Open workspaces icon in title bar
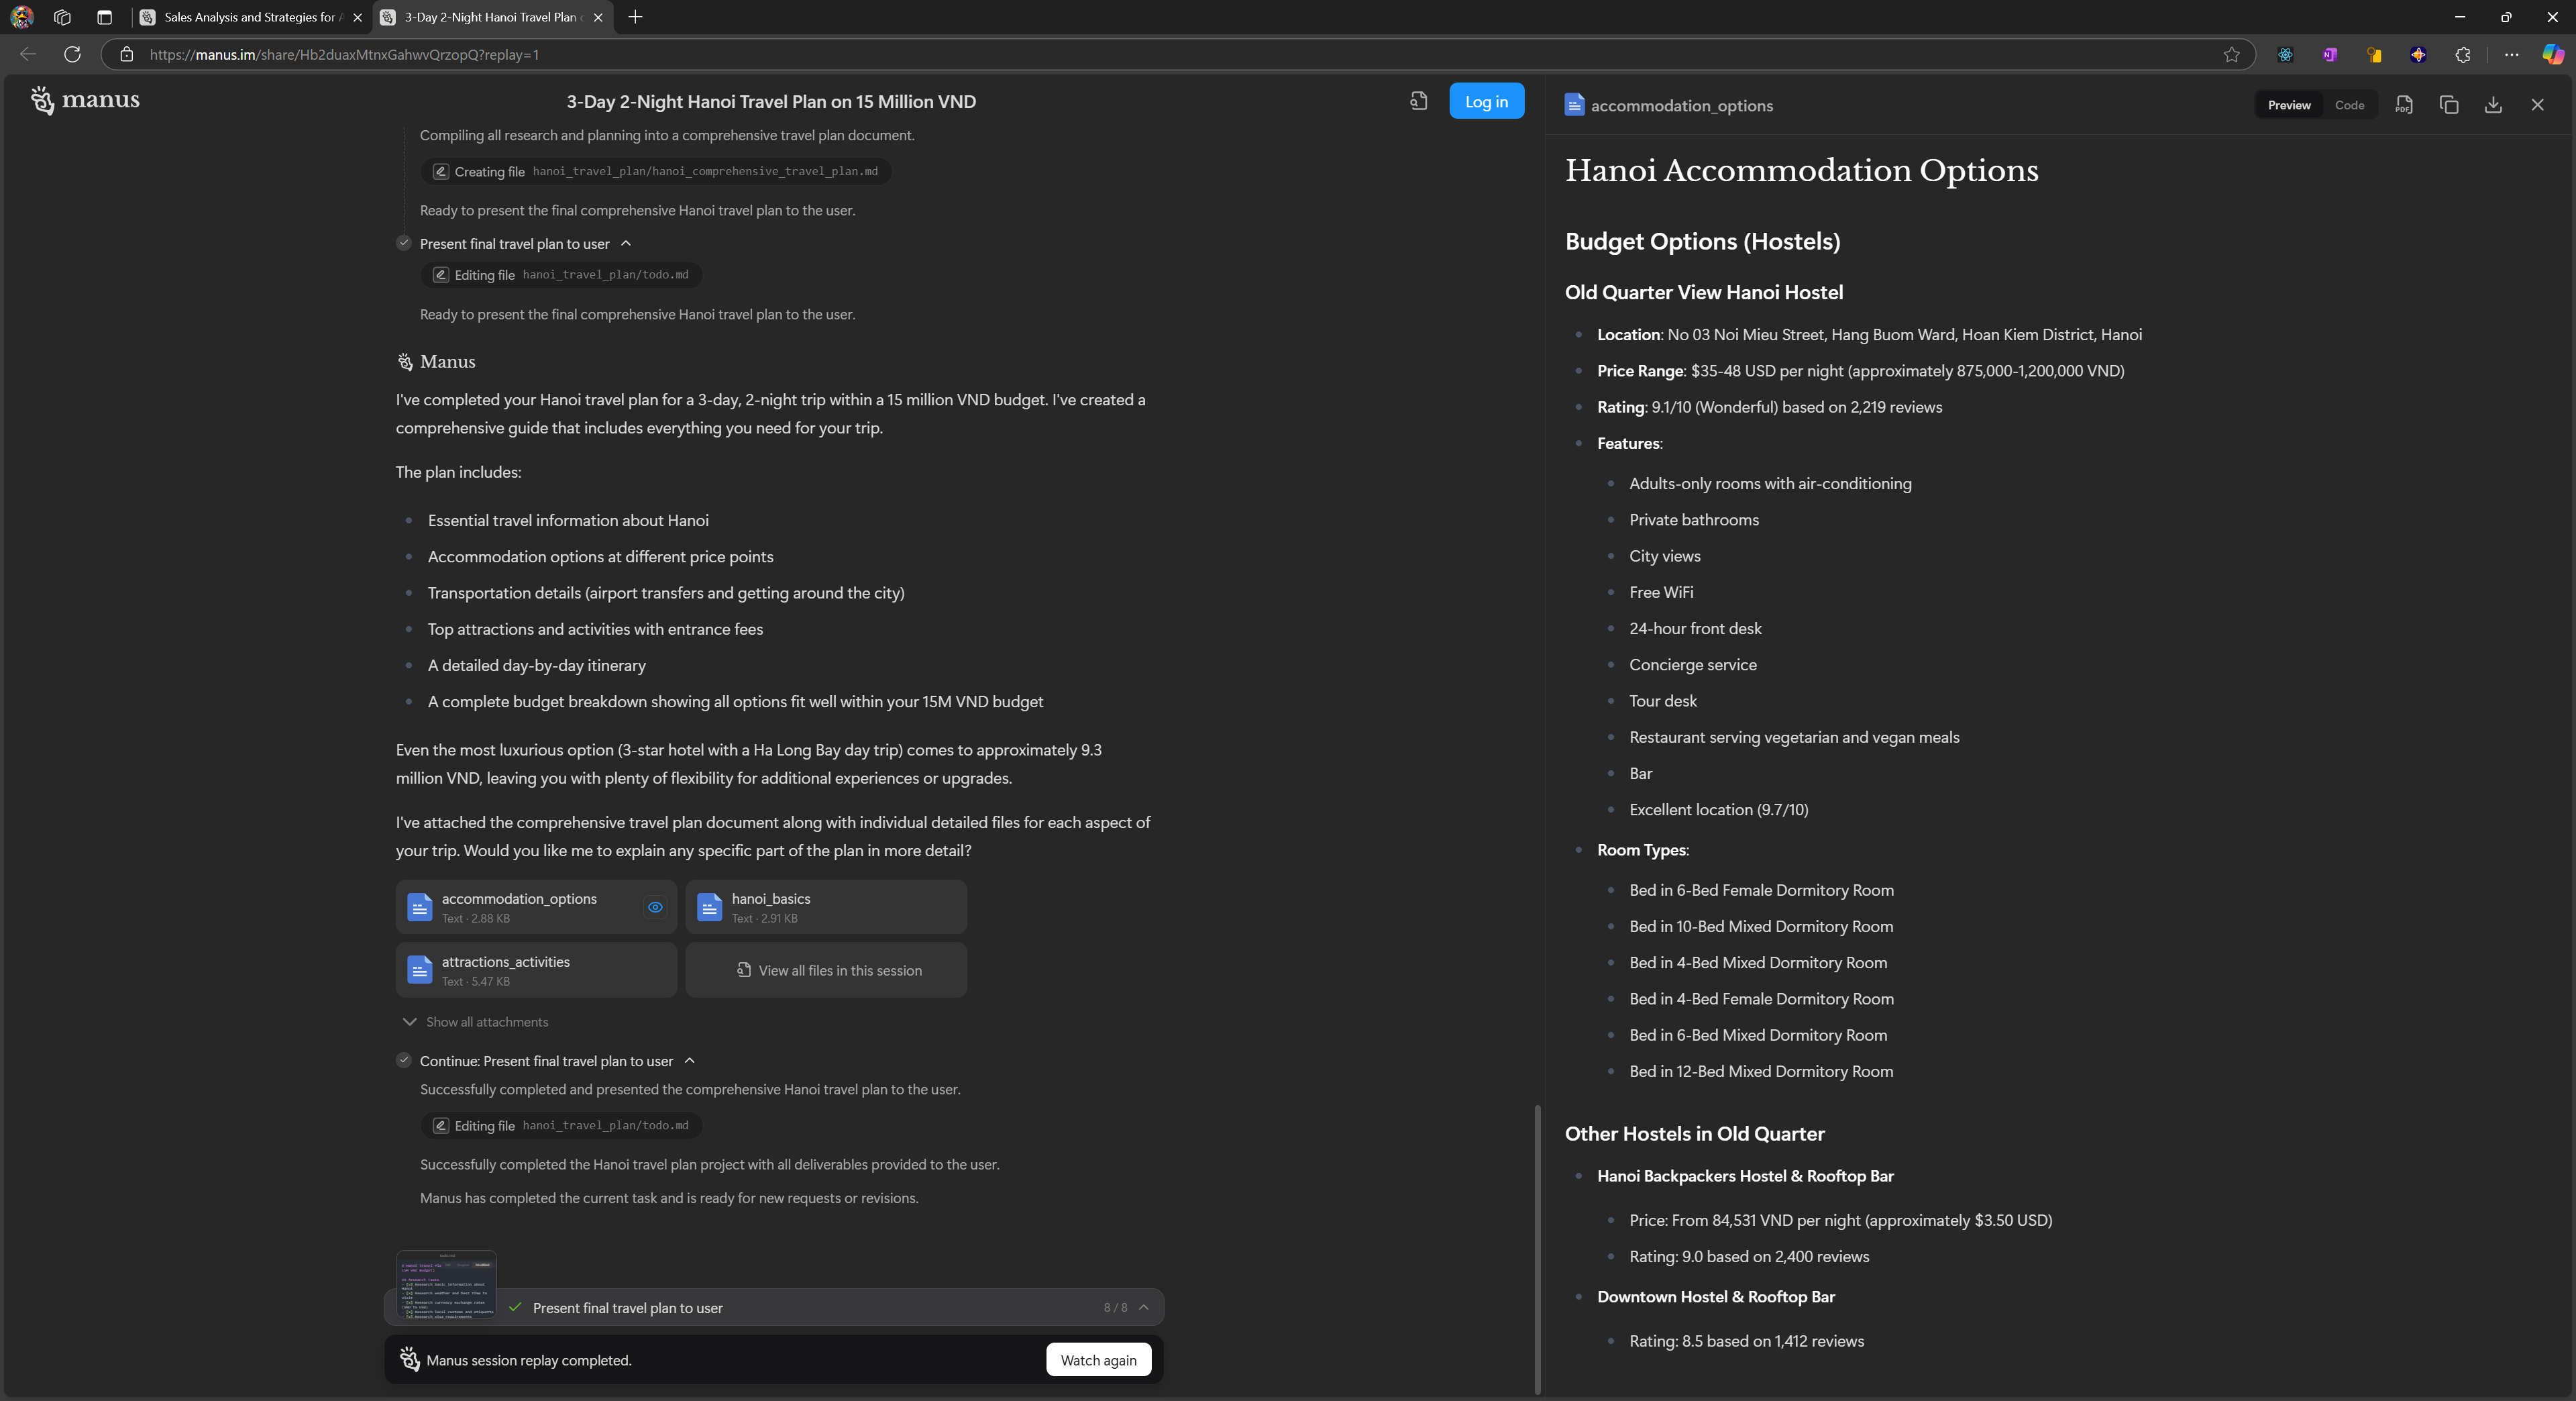Screen dimensions: 2576x1401 [x=63, y=17]
